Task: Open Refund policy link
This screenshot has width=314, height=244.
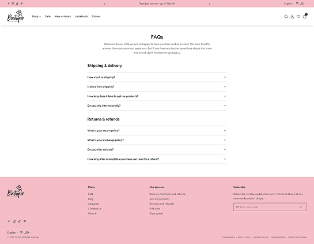Action: click(x=244, y=237)
